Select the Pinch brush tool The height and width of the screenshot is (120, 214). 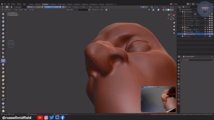3,68
